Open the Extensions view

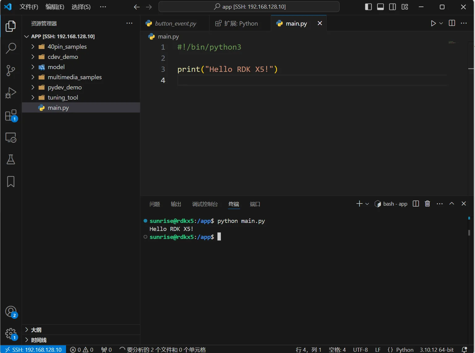point(11,116)
